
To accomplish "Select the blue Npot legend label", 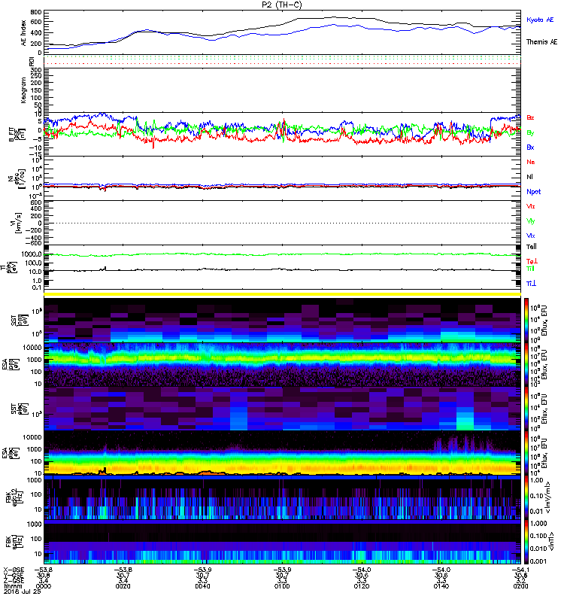I will click(534, 192).
